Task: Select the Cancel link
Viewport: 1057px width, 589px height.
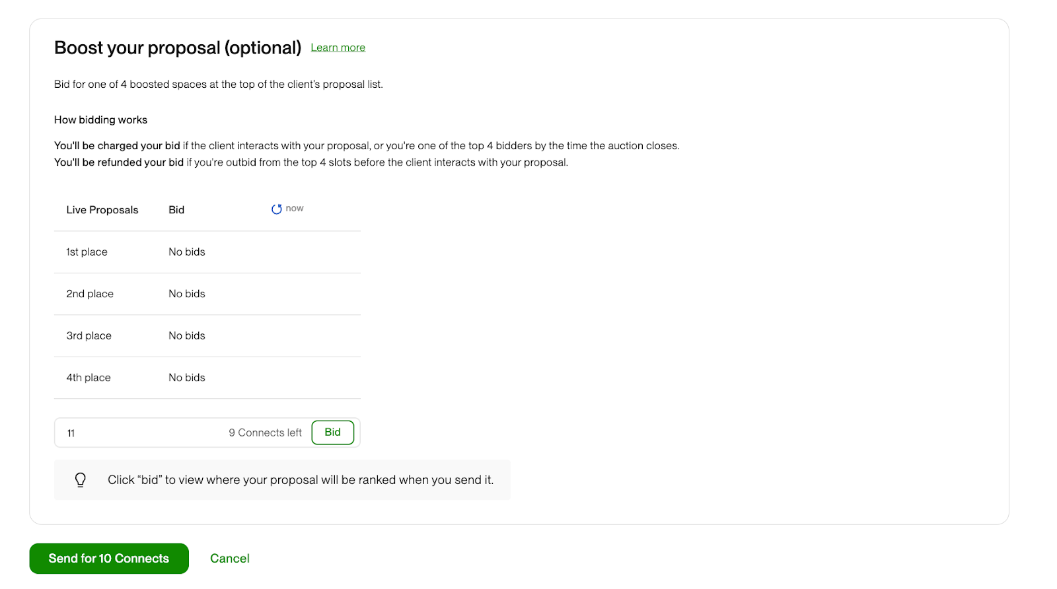Action: pyautogui.click(x=229, y=558)
